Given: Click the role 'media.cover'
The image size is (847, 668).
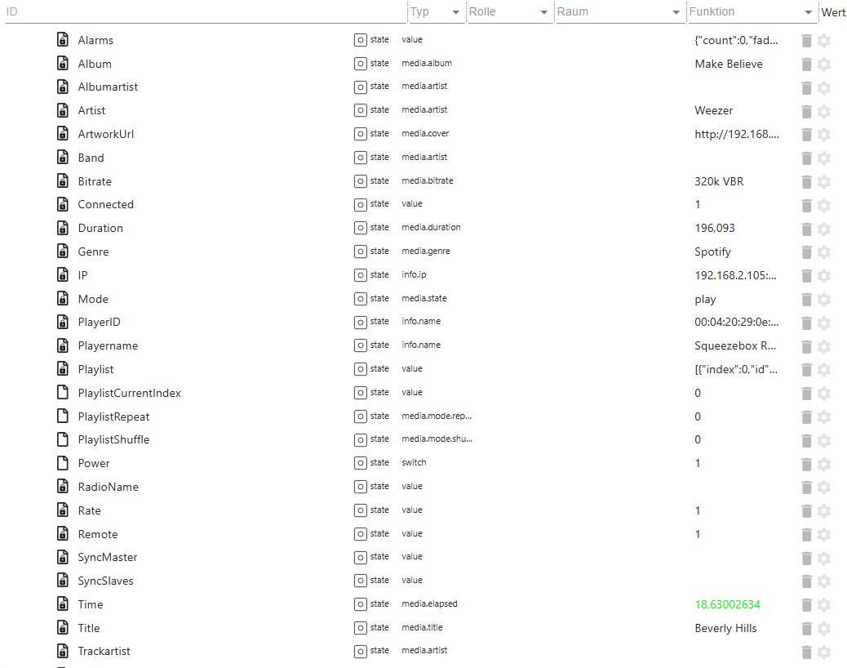Looking at the screenshot, I should (x=425, y=133).
